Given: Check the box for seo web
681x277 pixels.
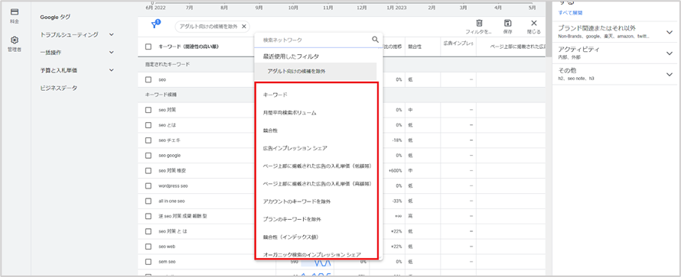Looking at the screenshot, I should click(x=148, y=246).
